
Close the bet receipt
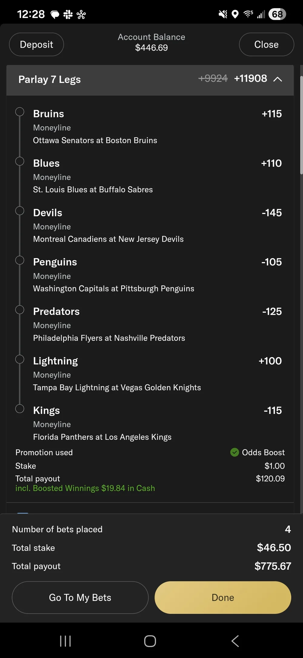[266, 45]
